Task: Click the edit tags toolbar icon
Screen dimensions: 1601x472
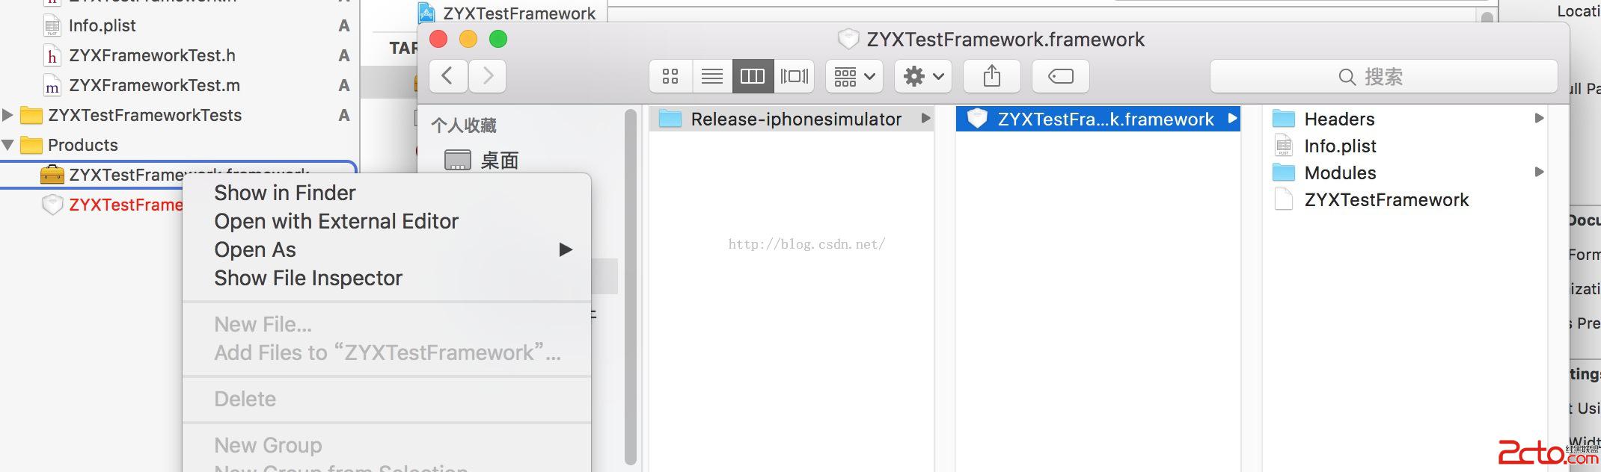Action: click(x=1060, y=76)
